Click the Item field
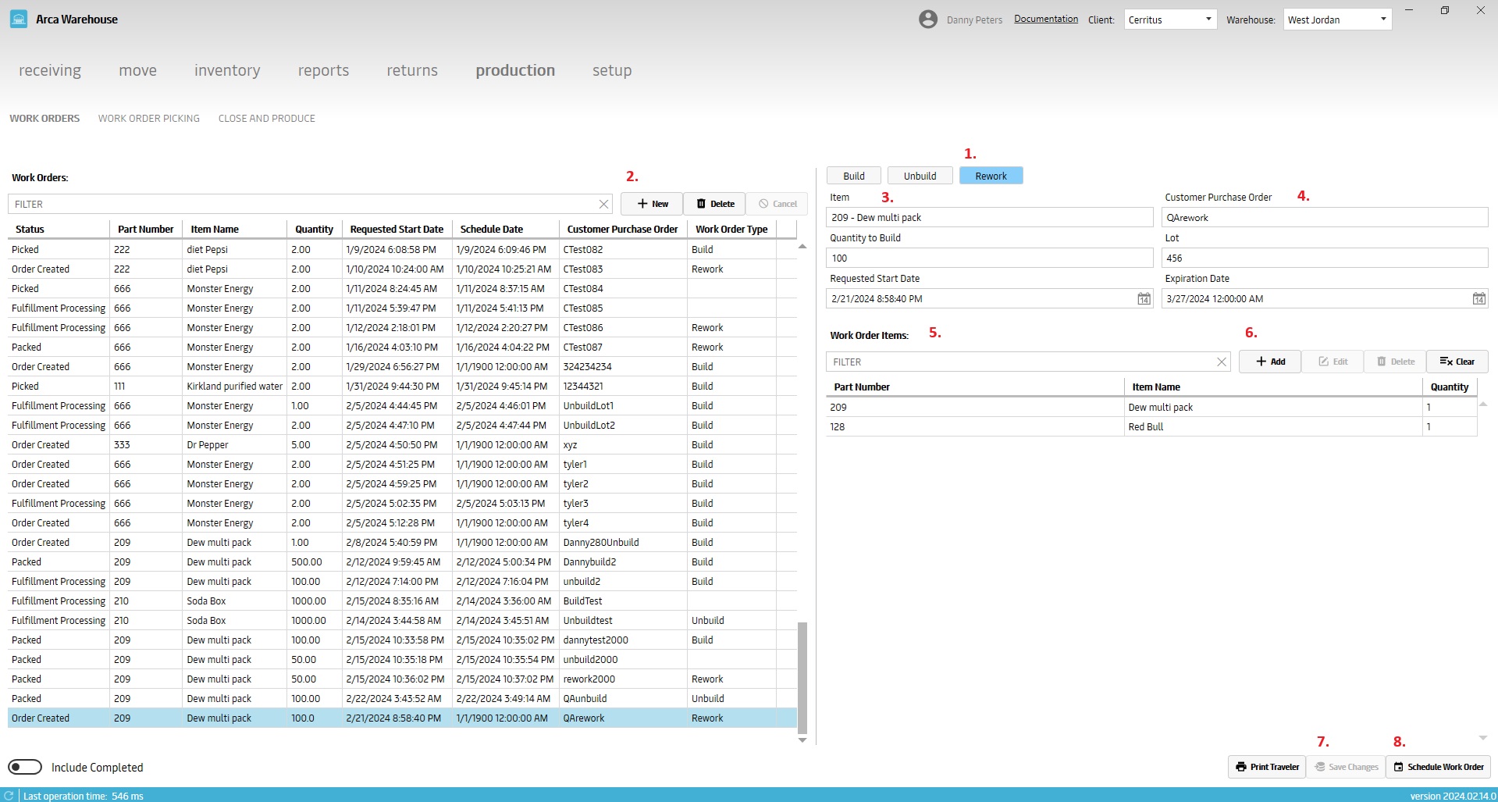Image resolution: width=1498 pixels, height=802 pixels. pyautogui.click(x=989, y=217)
